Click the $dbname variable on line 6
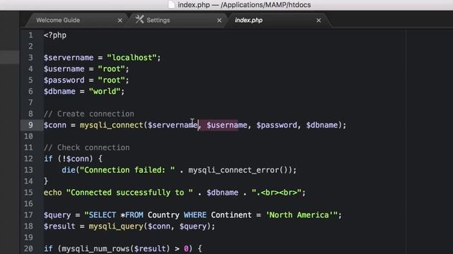The width and height of the screenshot is (453, 254). coord(59,92)
